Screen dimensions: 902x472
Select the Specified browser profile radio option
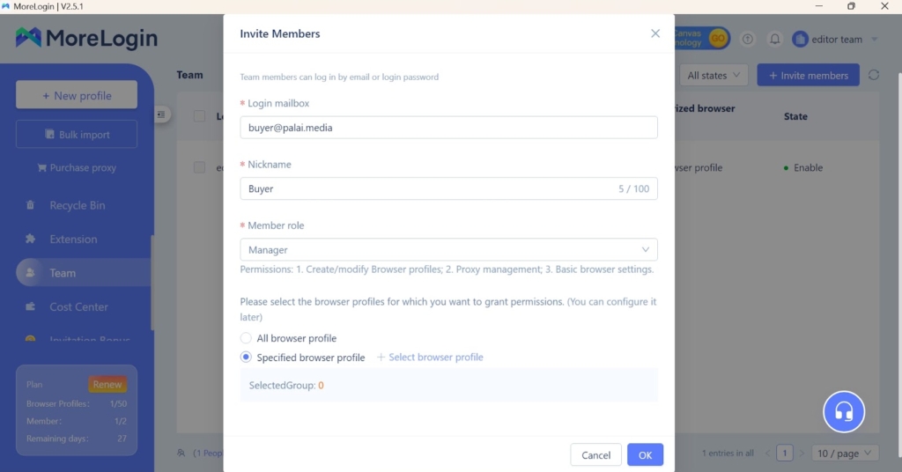click(x=246, y=358)
